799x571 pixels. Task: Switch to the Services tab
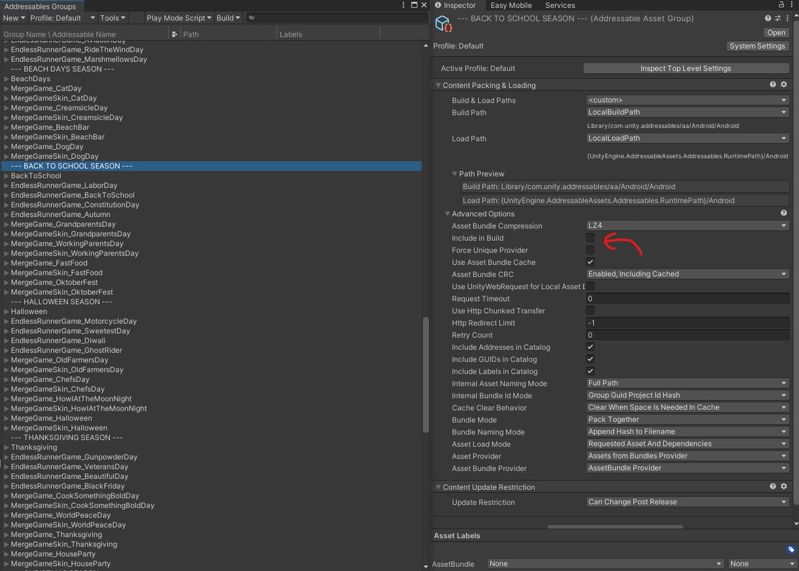[560, 5]
